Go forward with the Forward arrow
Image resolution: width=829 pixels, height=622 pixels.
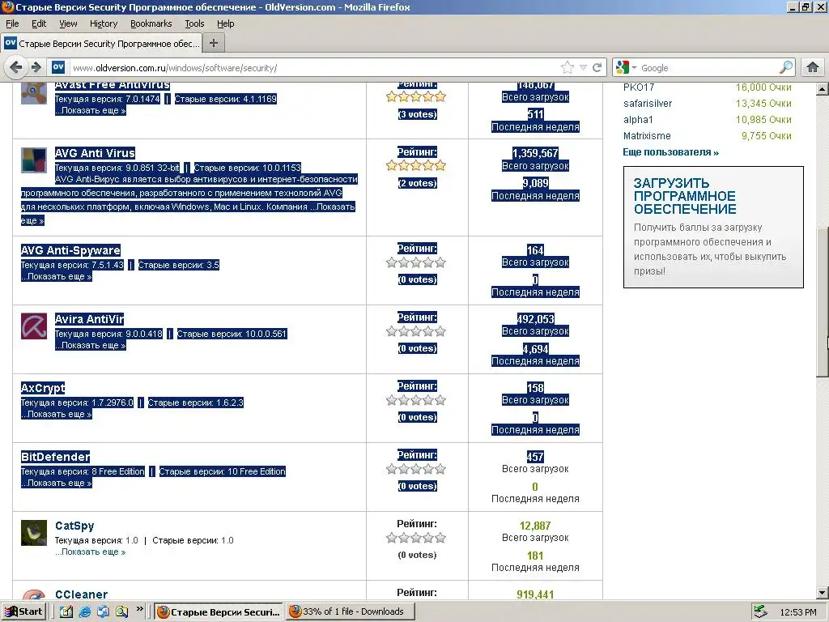tap(36, 67)
